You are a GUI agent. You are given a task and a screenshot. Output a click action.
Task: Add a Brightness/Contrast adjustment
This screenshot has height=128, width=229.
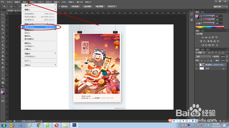(203, 38)
